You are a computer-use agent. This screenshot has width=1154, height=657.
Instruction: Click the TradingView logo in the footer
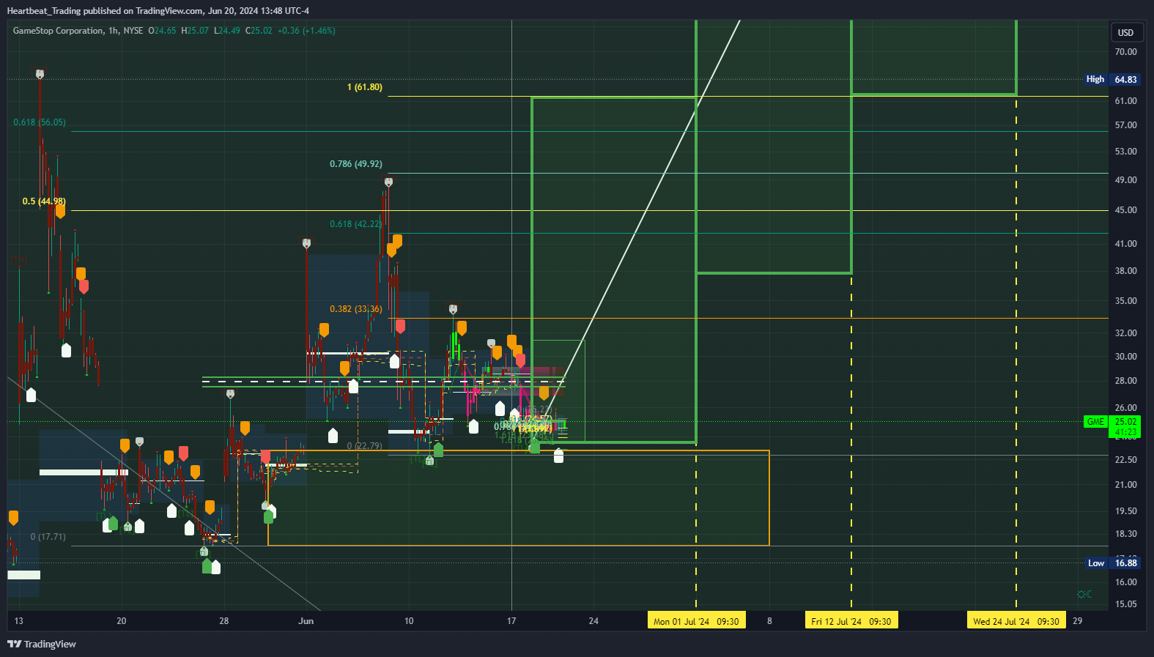click(x=42, y=644)
